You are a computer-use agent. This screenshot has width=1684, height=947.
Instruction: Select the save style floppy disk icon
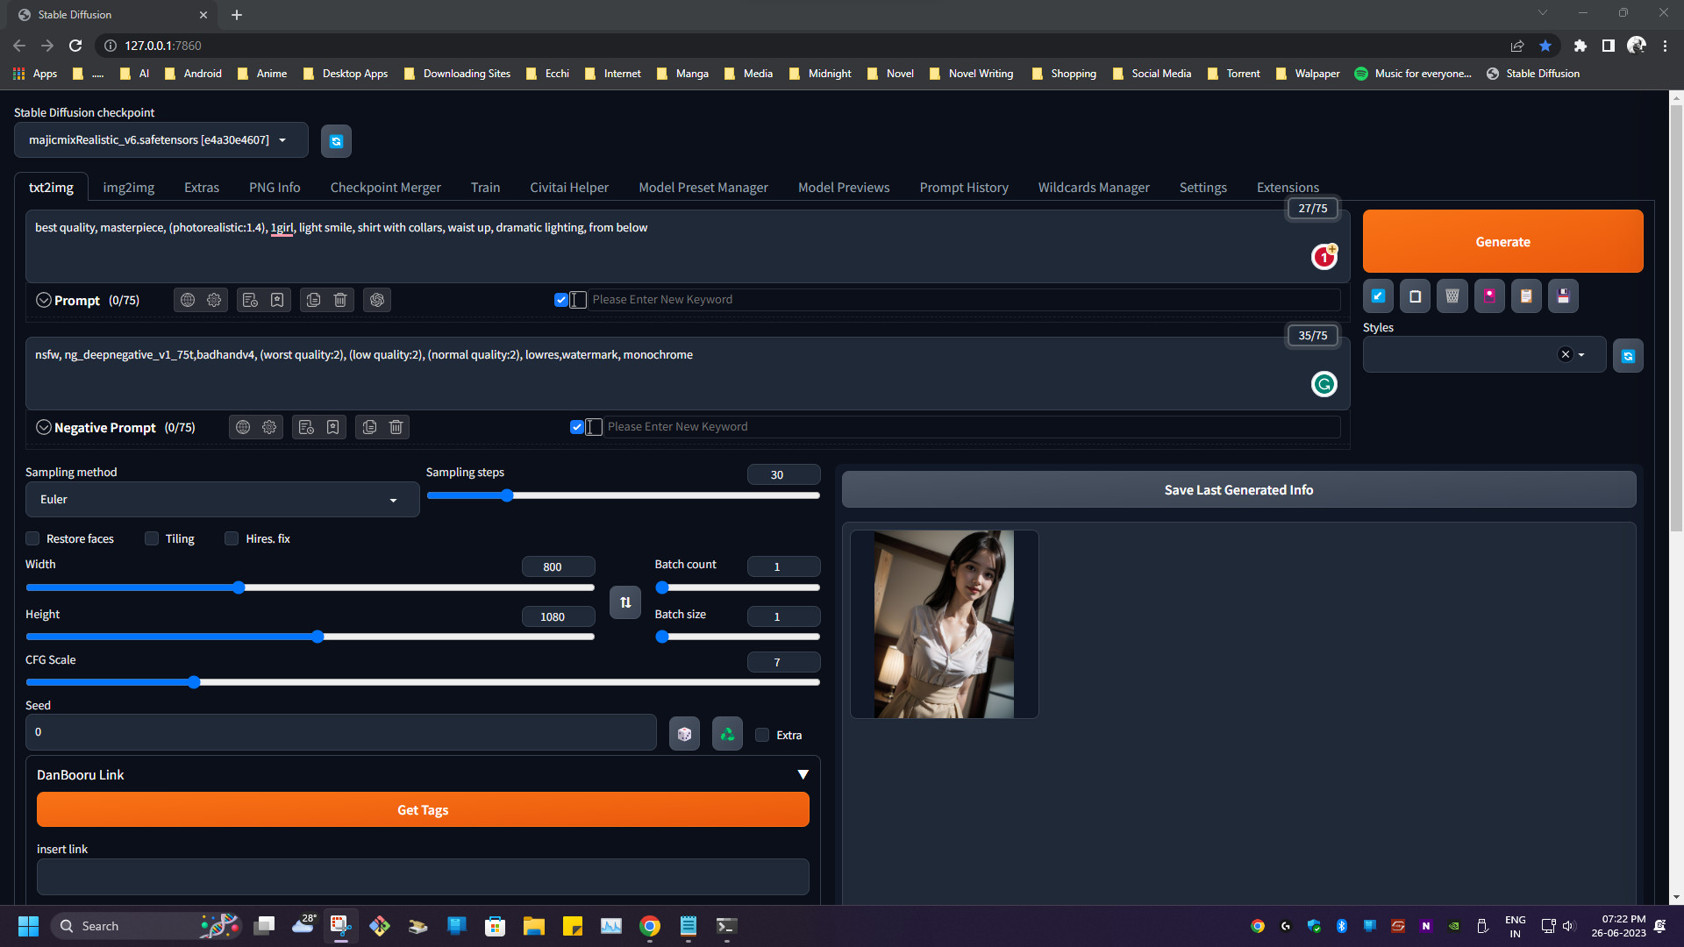pyautogui.click(x=1562, y=295)
